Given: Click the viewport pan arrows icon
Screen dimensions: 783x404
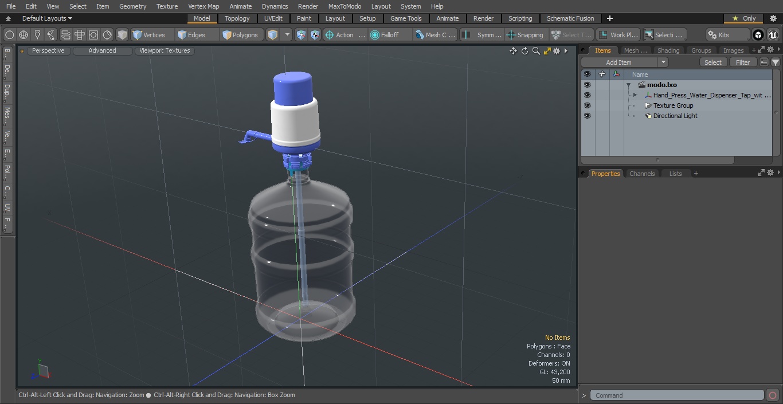Looking at the screenshot, I should 513,51.
